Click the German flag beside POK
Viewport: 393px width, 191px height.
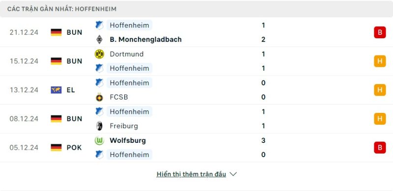pos(56,147)
